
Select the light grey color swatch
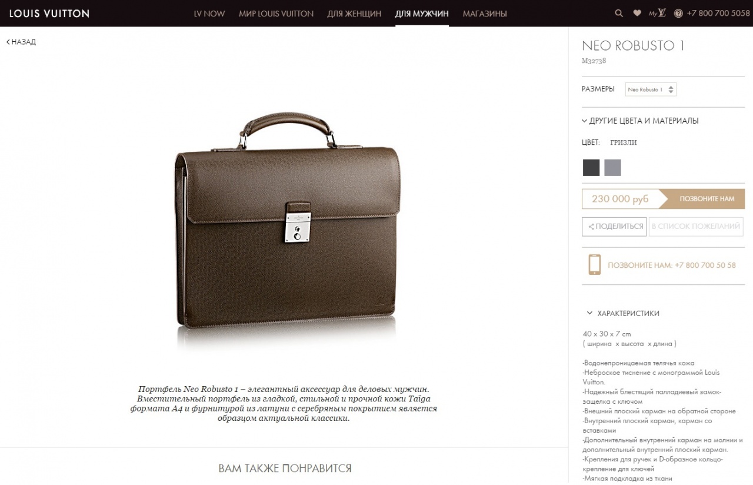pos(612,168)
